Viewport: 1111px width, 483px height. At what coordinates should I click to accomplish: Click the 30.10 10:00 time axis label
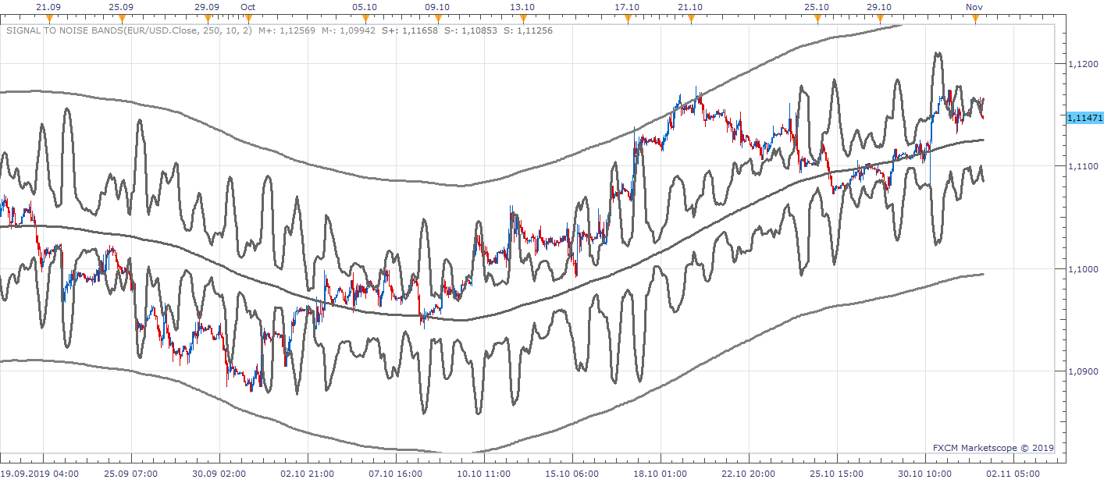click(925, 473)
